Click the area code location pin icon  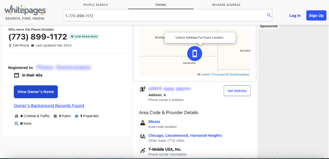[143, 123]
